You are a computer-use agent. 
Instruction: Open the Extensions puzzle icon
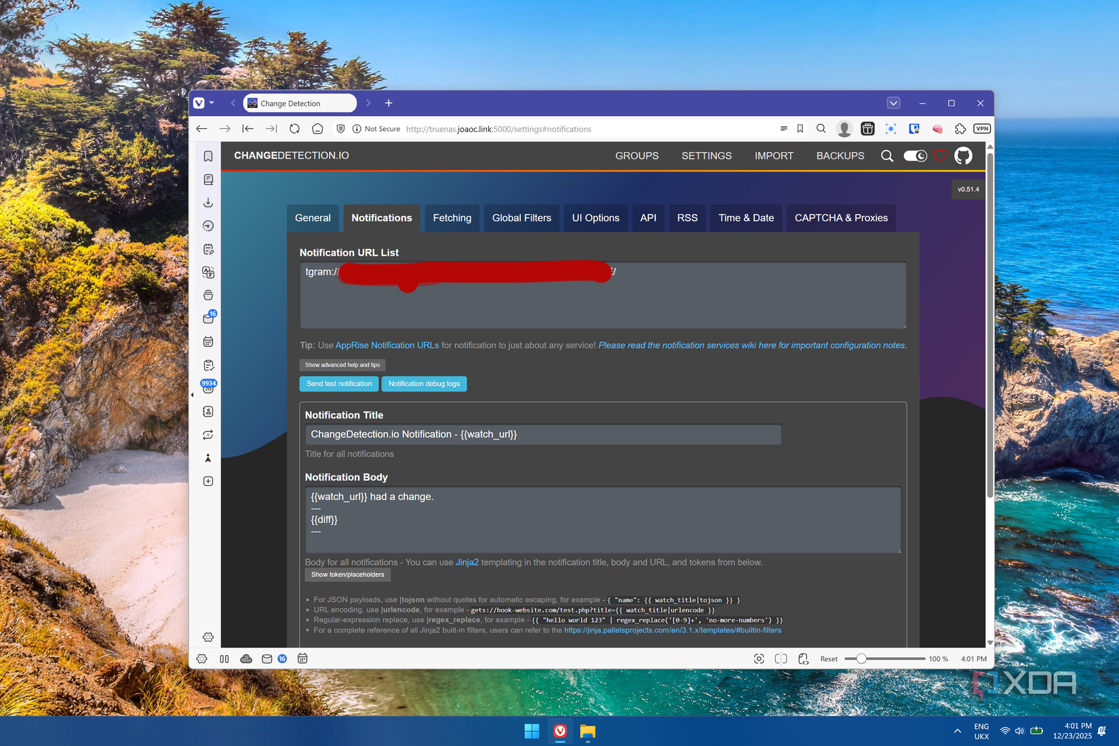point(960,129)
